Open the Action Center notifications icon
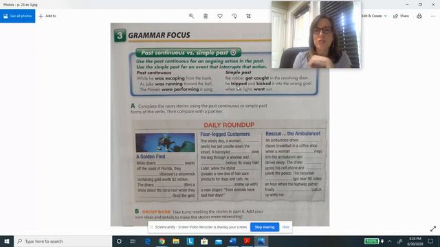The image size is (440, 247). [431, 241]
